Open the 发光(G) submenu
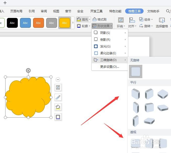Screen dimensions: 171x153 click(110, 46)
